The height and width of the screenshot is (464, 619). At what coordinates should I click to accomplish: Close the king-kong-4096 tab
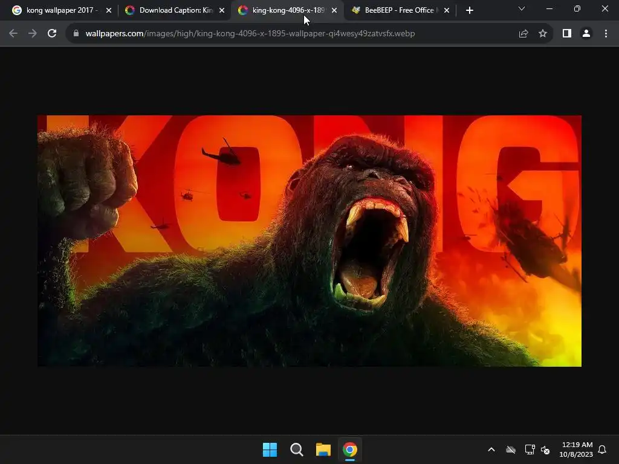(334, 10)
